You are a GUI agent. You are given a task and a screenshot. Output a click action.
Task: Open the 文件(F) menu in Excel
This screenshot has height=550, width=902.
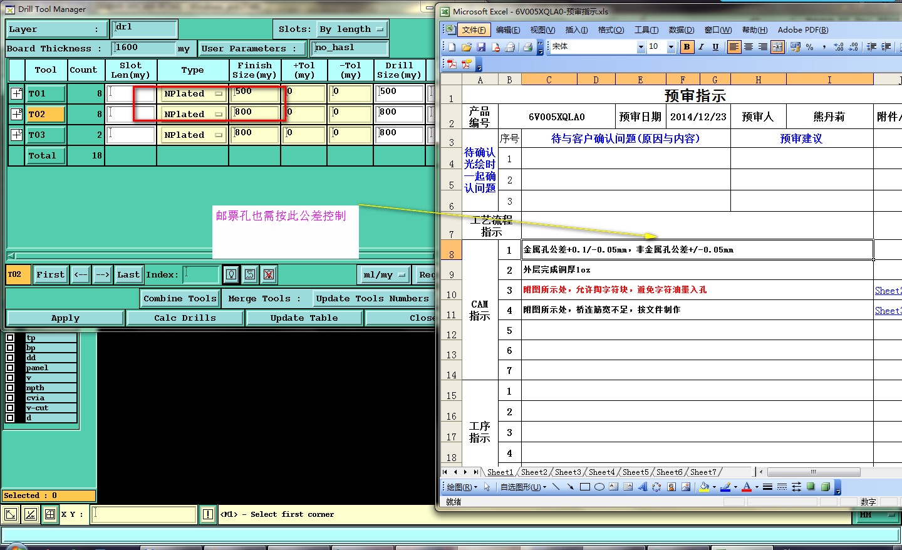tap(474, 29)
